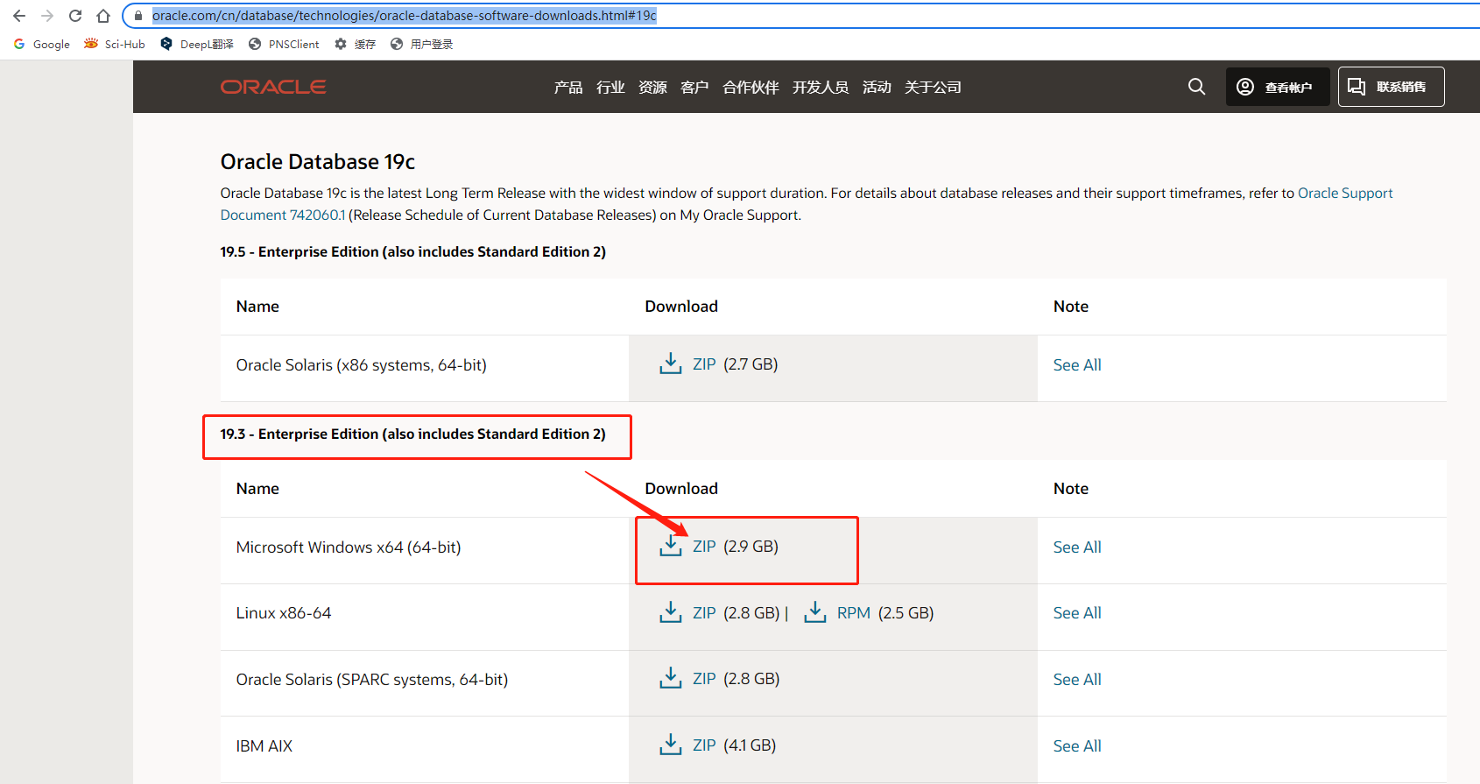
Task: Click the 查看帐户 account button
Action: 1278,87
